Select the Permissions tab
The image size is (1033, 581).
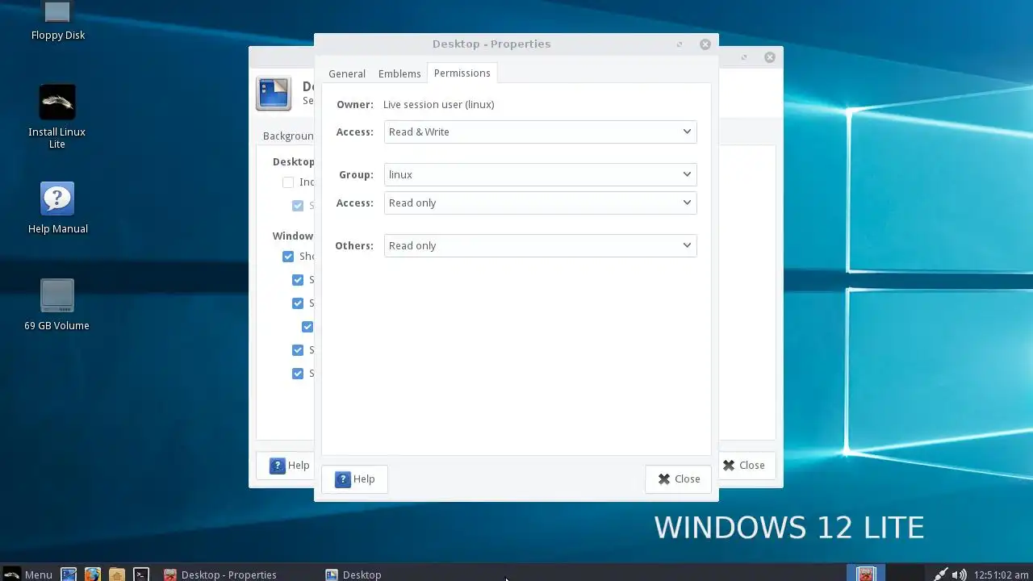tap(462, 73)
